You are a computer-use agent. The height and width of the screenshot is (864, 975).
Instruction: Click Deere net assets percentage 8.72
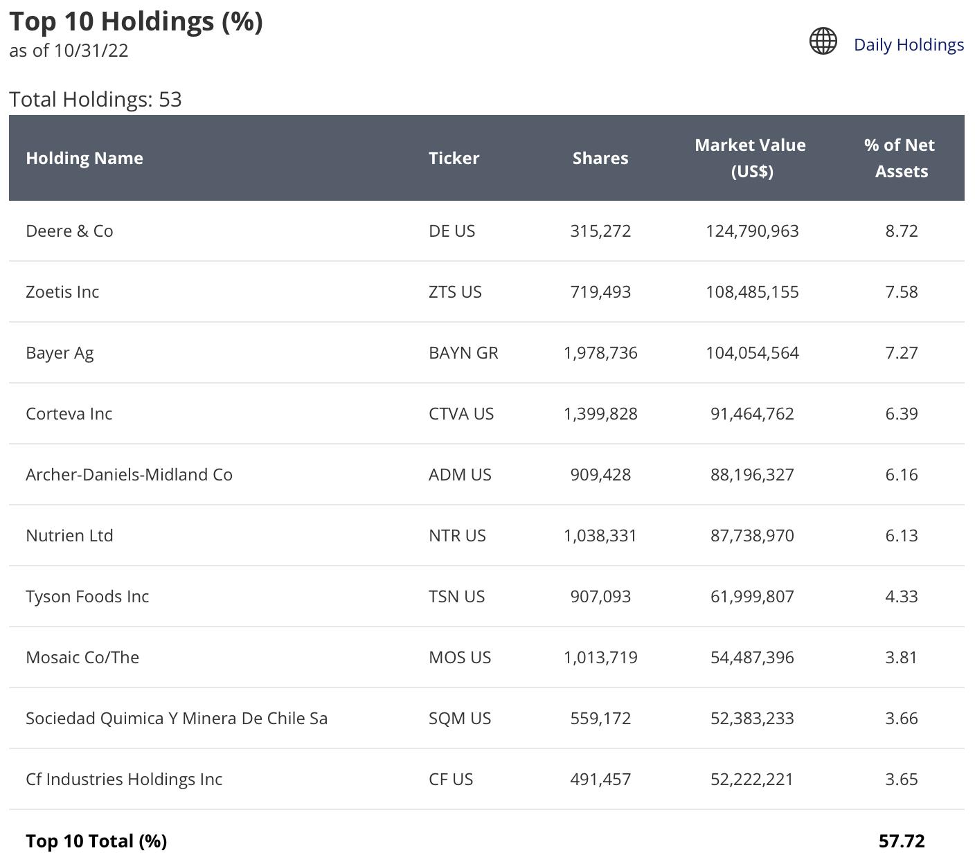[x=902, y=231]
